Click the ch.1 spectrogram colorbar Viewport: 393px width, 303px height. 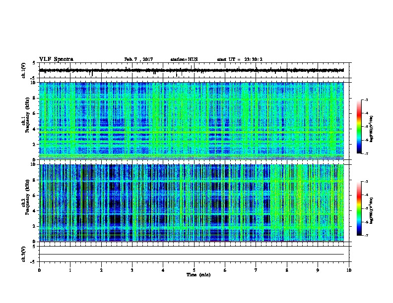[359, 126]
